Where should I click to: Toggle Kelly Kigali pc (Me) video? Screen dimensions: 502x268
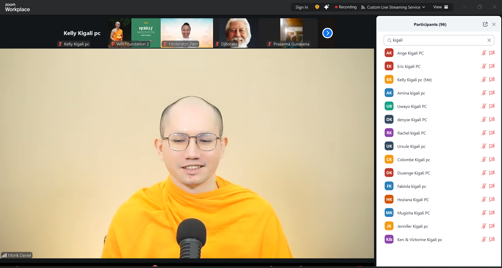coord(492,80)
